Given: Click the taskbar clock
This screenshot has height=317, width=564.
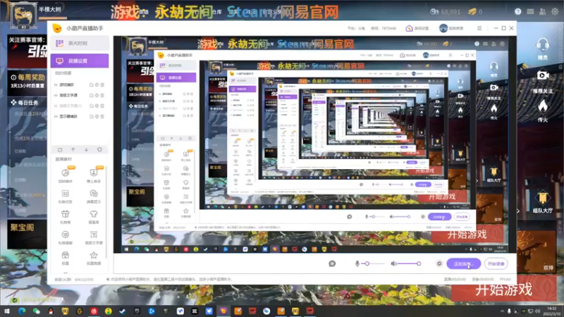Looking at the screenshot, I should coord(552,311).
